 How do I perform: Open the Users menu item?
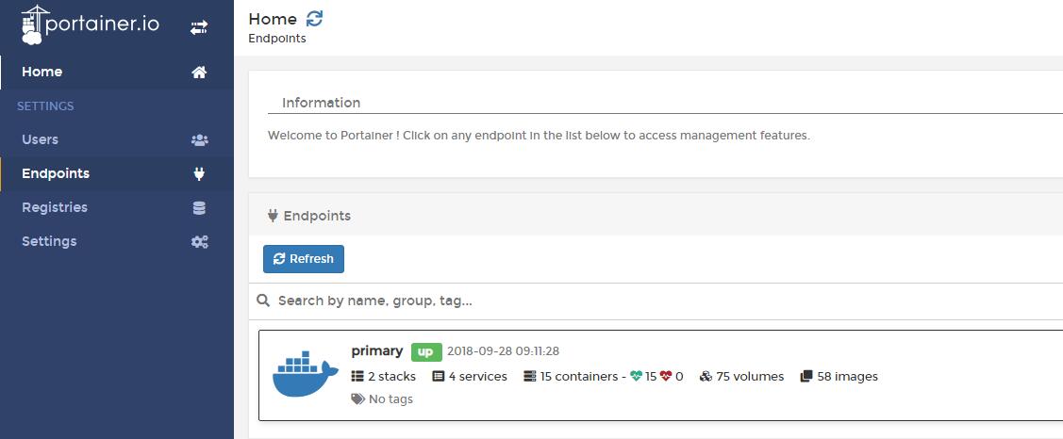coord(117,139)
